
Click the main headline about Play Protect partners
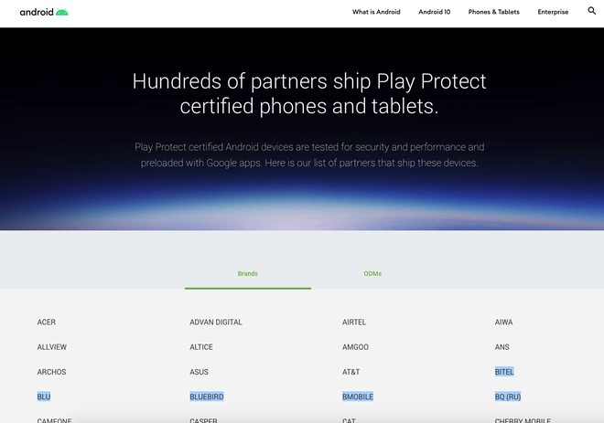(309, 93)
